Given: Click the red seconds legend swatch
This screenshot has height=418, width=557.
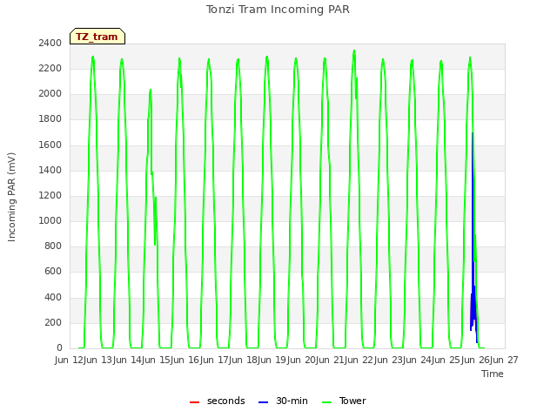Looking at the screenshot, I should [194, 402].
